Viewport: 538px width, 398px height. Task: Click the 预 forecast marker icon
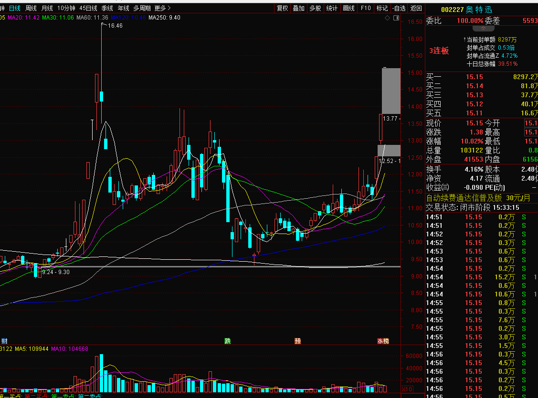tap(297, 341)
